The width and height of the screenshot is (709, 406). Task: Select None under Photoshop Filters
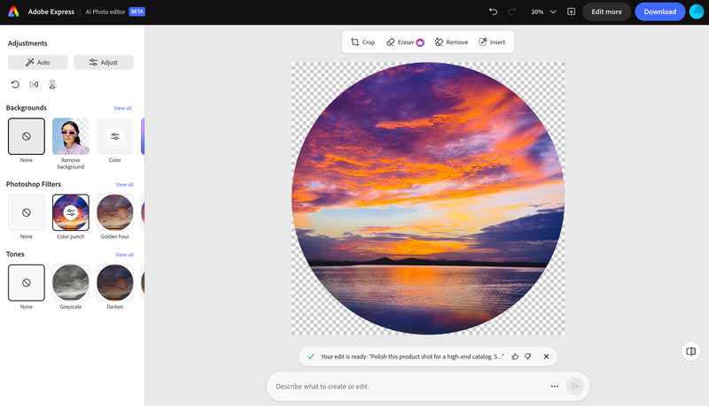[x=27, y=212]
